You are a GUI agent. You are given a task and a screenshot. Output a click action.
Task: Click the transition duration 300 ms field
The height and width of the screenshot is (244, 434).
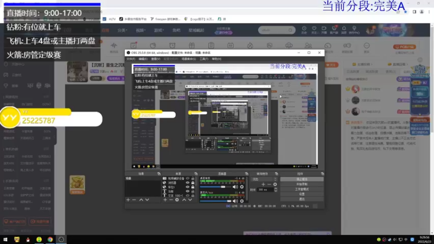[265, 190]
